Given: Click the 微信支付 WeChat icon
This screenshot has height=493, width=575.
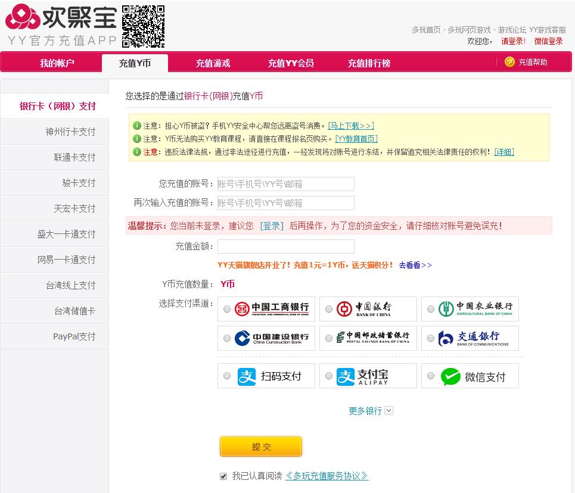Looking at the screenshot, I should (450, 376).
